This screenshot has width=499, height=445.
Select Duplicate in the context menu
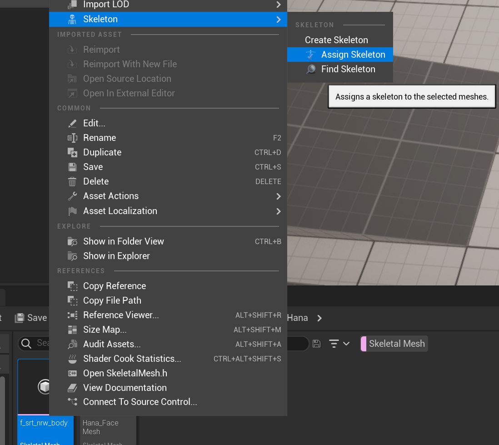click(102, 152)
